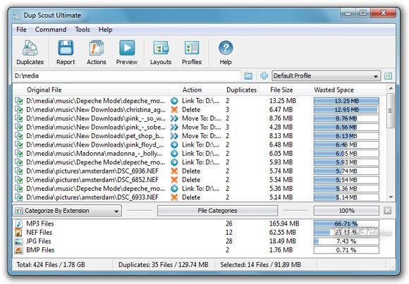This screenshot has width=409, height=284.
Task: Click the Wasted Space column header
Action: click(334, 90)
